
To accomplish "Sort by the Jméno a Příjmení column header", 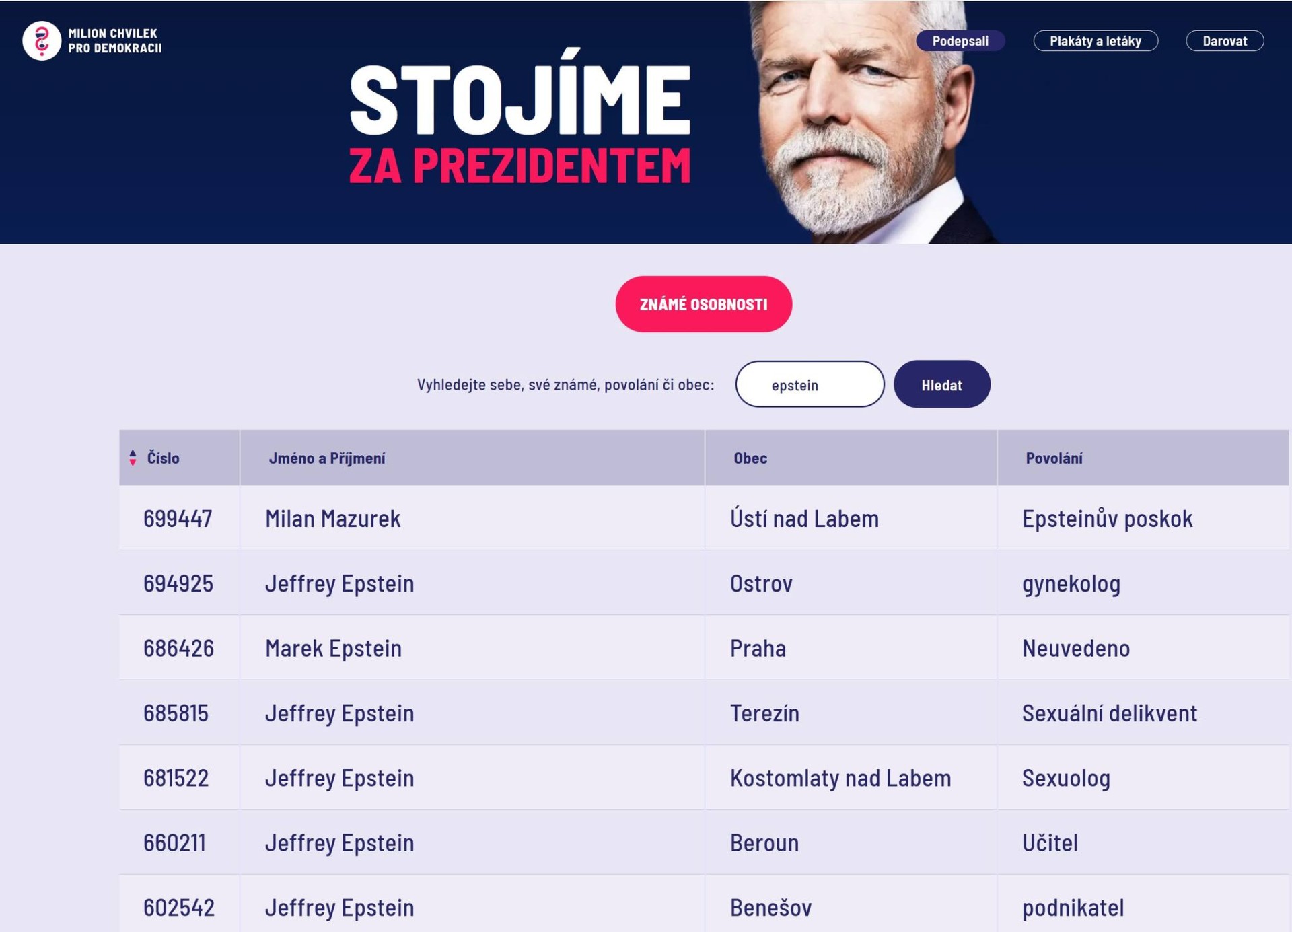I will [328, 458].
